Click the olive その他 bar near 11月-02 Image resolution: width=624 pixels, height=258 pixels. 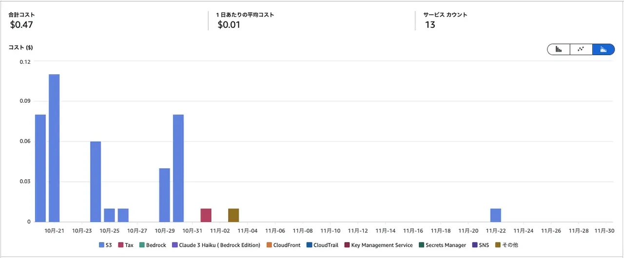234,215
